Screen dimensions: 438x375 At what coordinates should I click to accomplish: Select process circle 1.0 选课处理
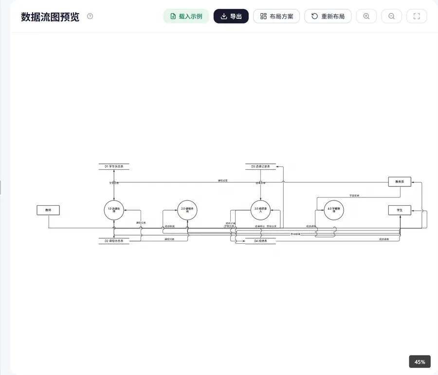[x=114, y=210]
